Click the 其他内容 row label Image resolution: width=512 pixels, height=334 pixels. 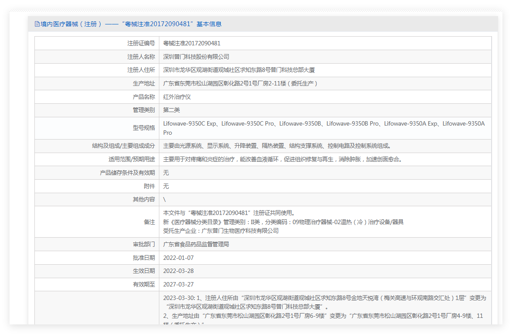[144, 199]
